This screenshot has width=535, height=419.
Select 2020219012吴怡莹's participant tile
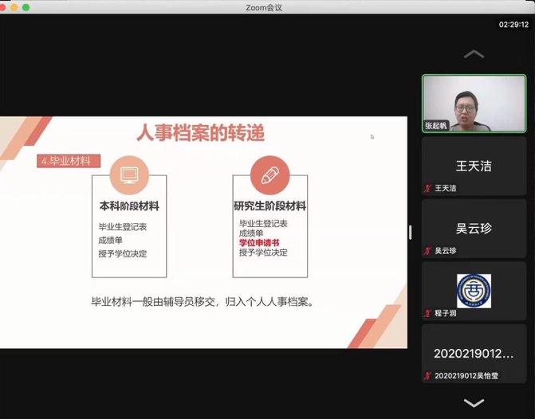click(x=474, y=353)
